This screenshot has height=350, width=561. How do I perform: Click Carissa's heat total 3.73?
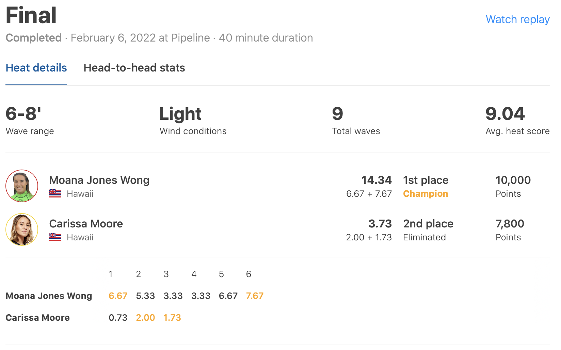(x=380, y=224)
